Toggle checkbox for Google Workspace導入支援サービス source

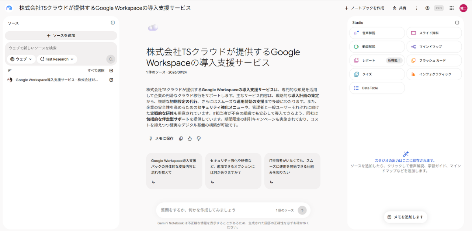pyautogui.click(x=111, y=80)
